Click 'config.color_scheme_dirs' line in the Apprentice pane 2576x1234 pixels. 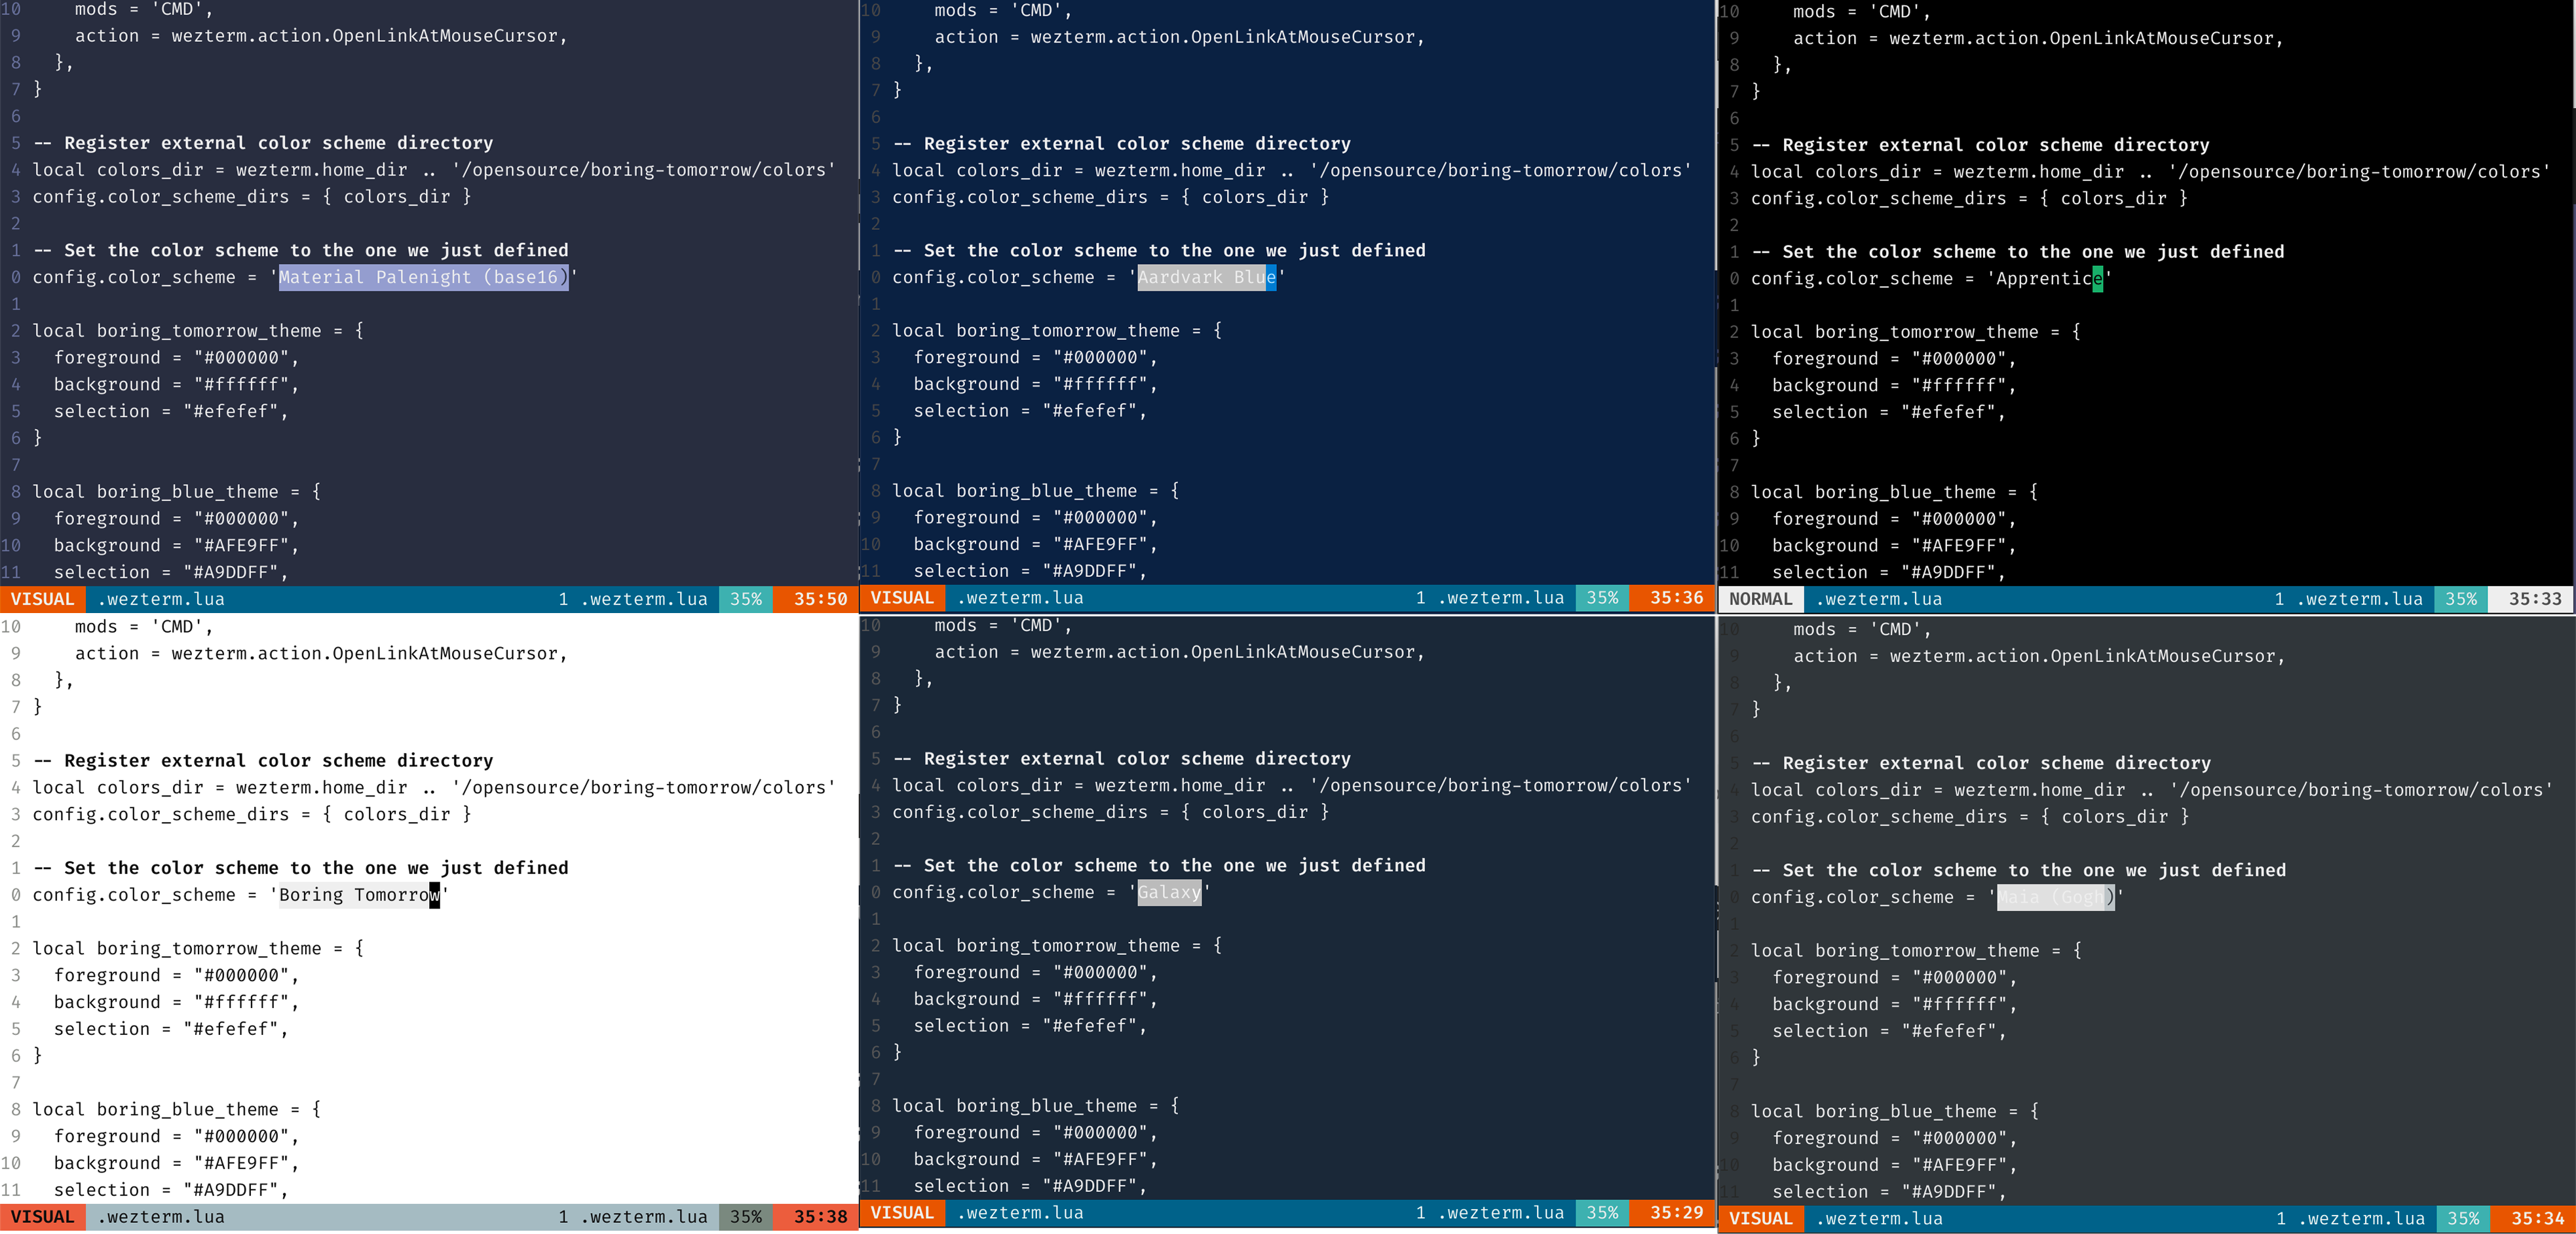click(1969, 199)
